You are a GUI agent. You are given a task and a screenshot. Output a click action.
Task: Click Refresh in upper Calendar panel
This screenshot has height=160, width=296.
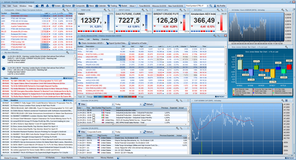coord(148,104)
